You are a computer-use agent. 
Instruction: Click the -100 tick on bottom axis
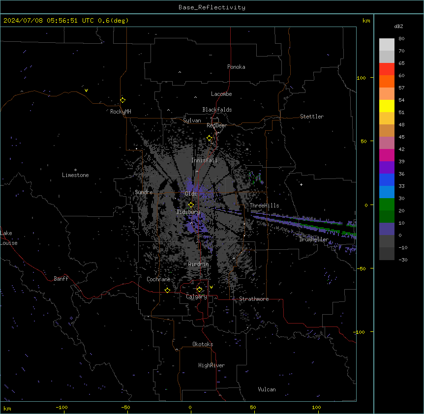coord(61,407)
